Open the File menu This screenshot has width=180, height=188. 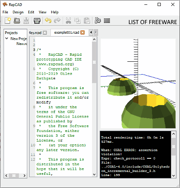pyautogui.click(x=5, y=12)
